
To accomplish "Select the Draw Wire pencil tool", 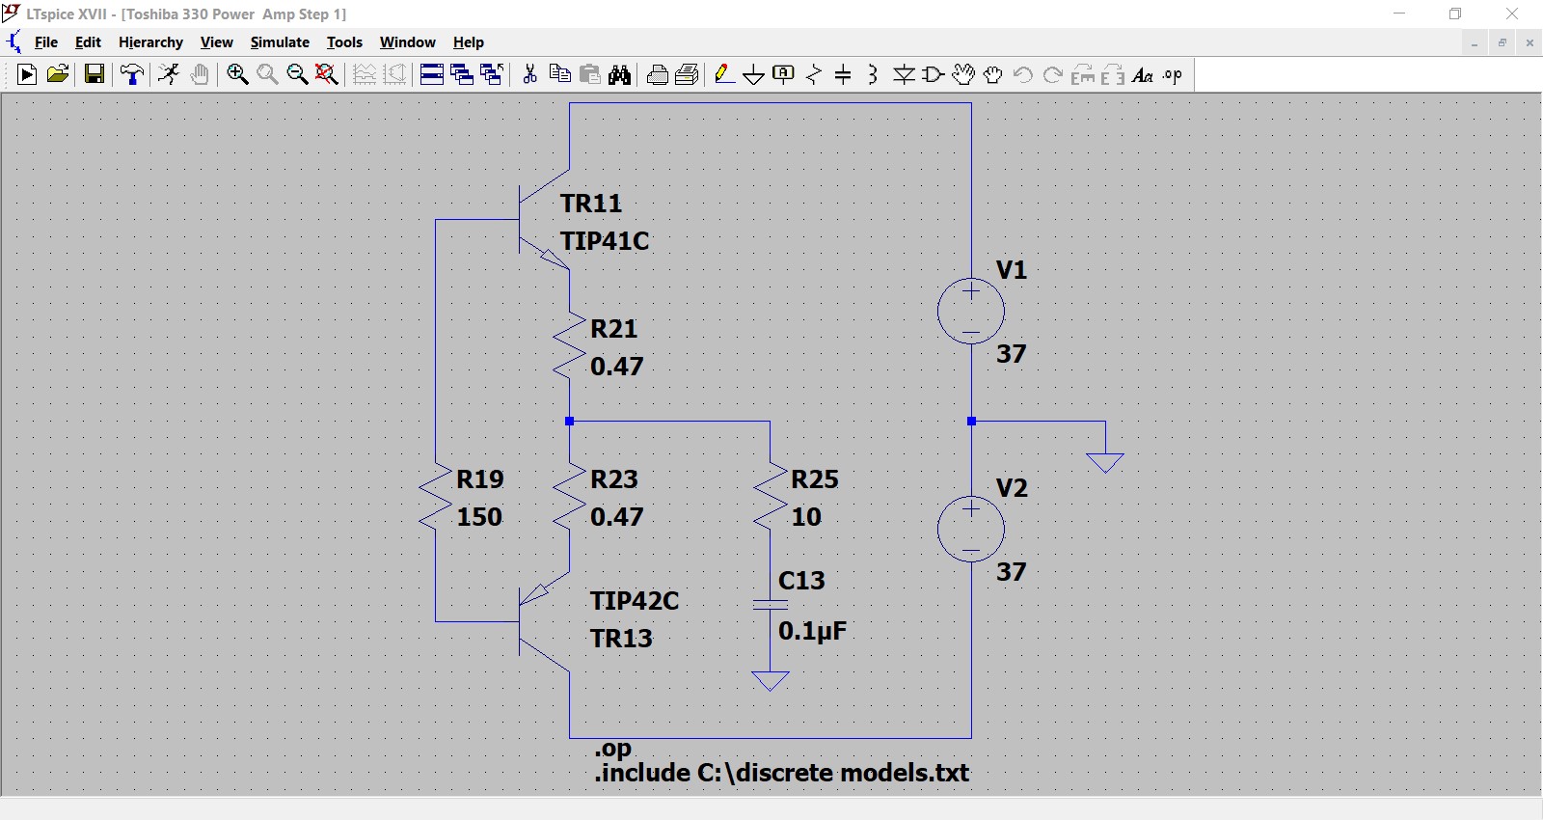I will pyautogui.click(x=724, y=74).
